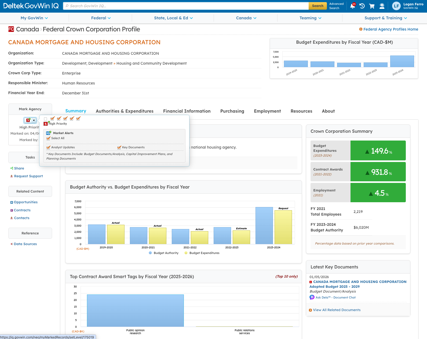Image resolution: width=427 pixels, height=339 pixels.
Task: Click the Data Sources icon
Action: 12,244
